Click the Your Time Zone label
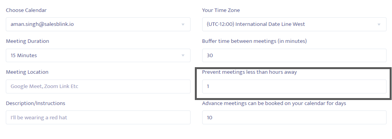Viewport: 392px width, 139px height. (x=221, y=10)
